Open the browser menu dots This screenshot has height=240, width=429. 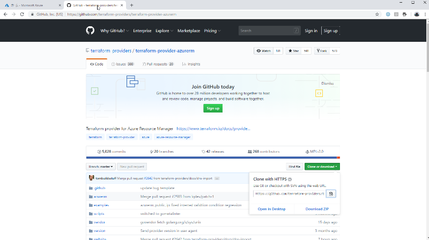click(x=425, y=14)
